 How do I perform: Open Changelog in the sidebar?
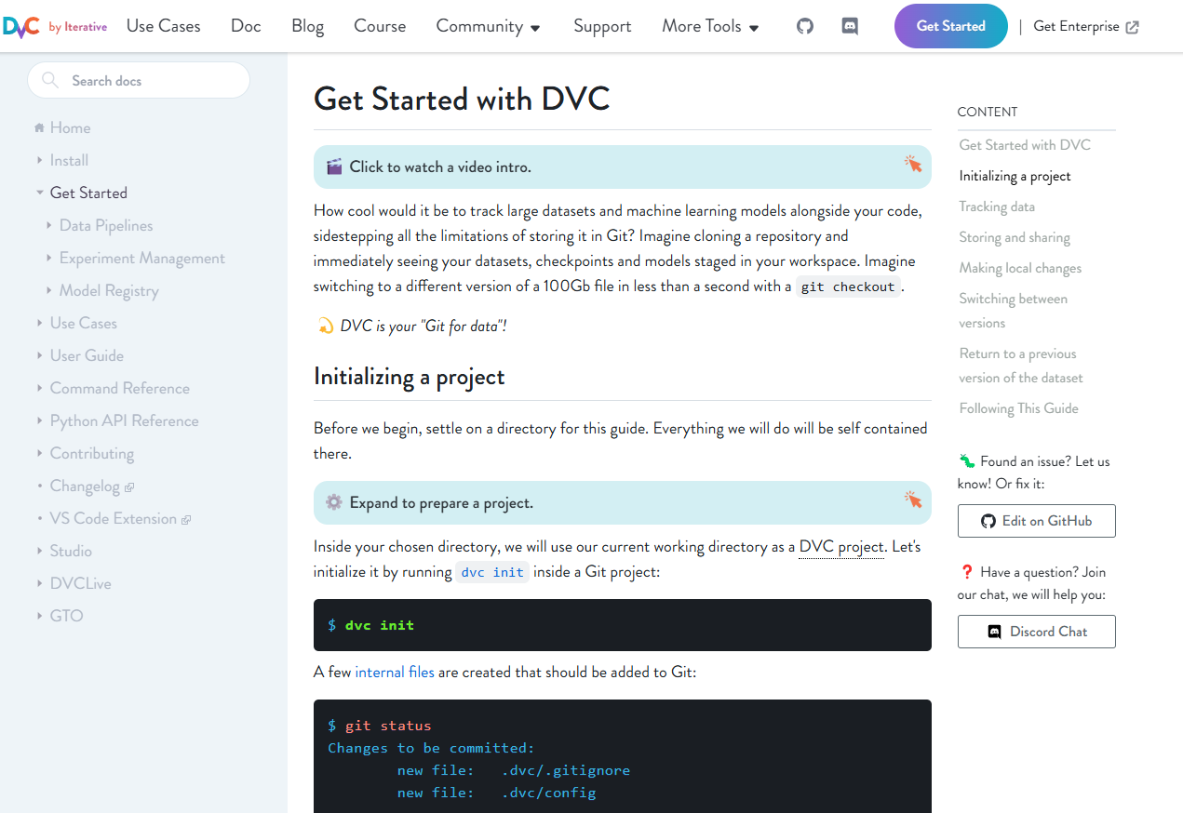point(85,486)
